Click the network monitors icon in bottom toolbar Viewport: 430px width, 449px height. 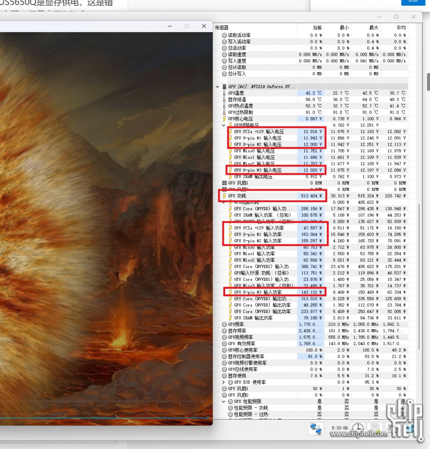[316, 428]
